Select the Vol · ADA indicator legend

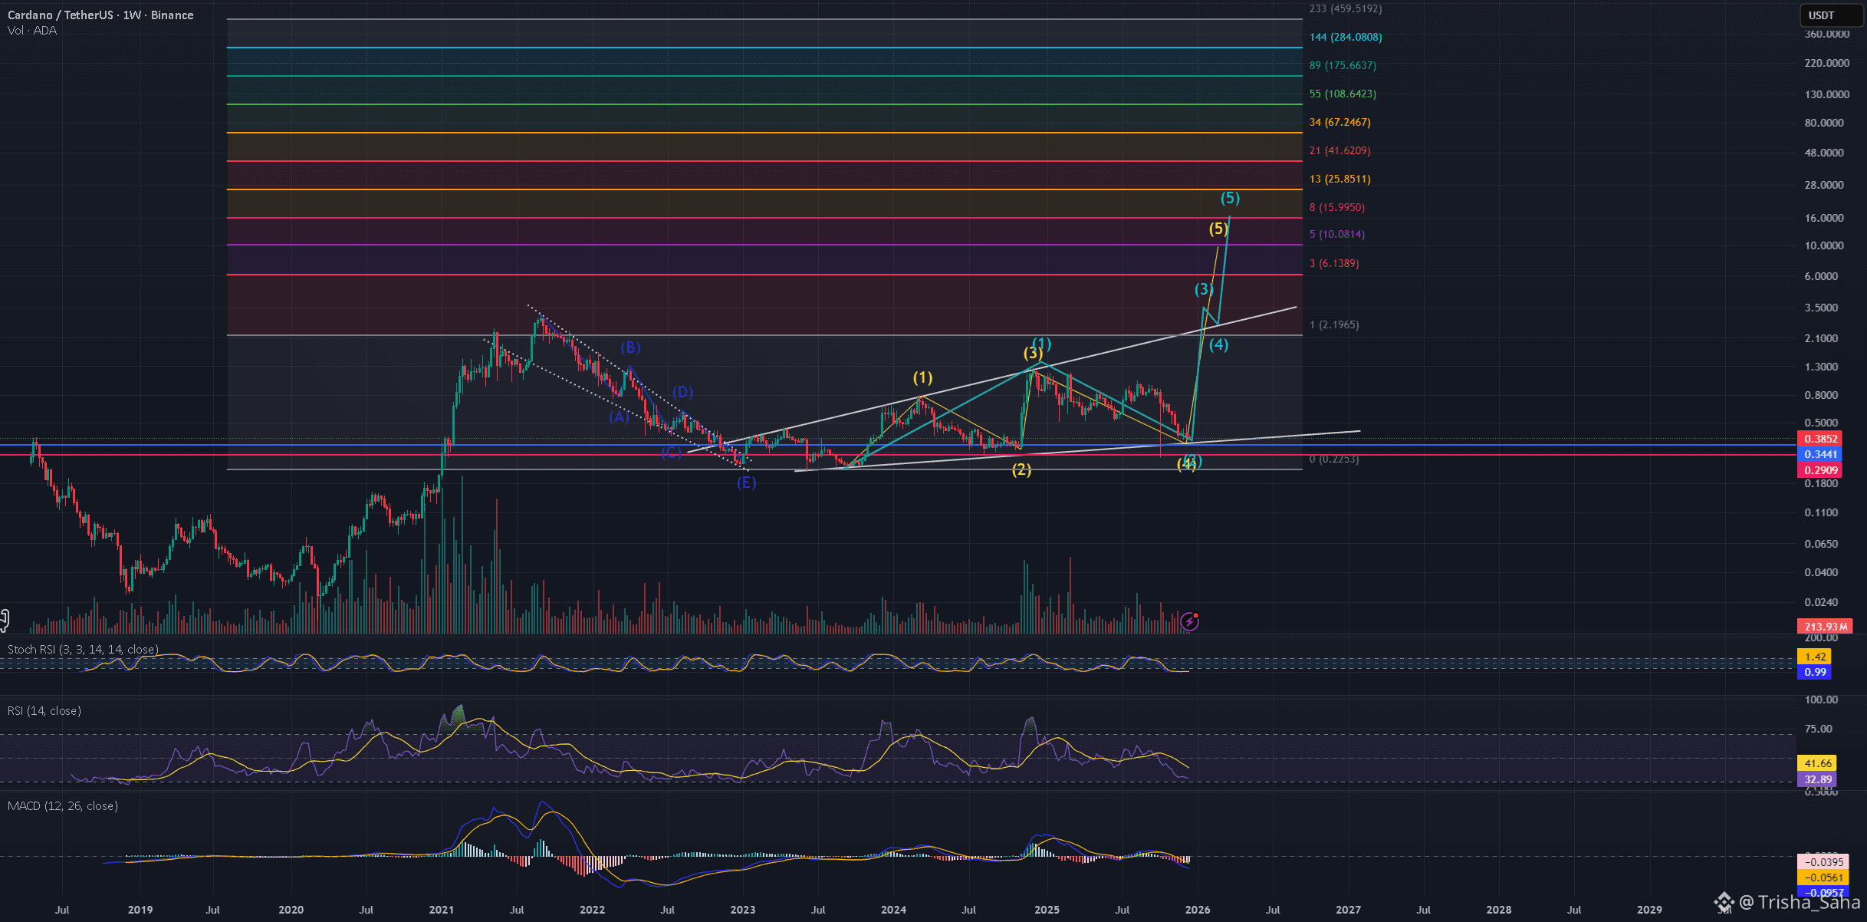click(32, 31)
